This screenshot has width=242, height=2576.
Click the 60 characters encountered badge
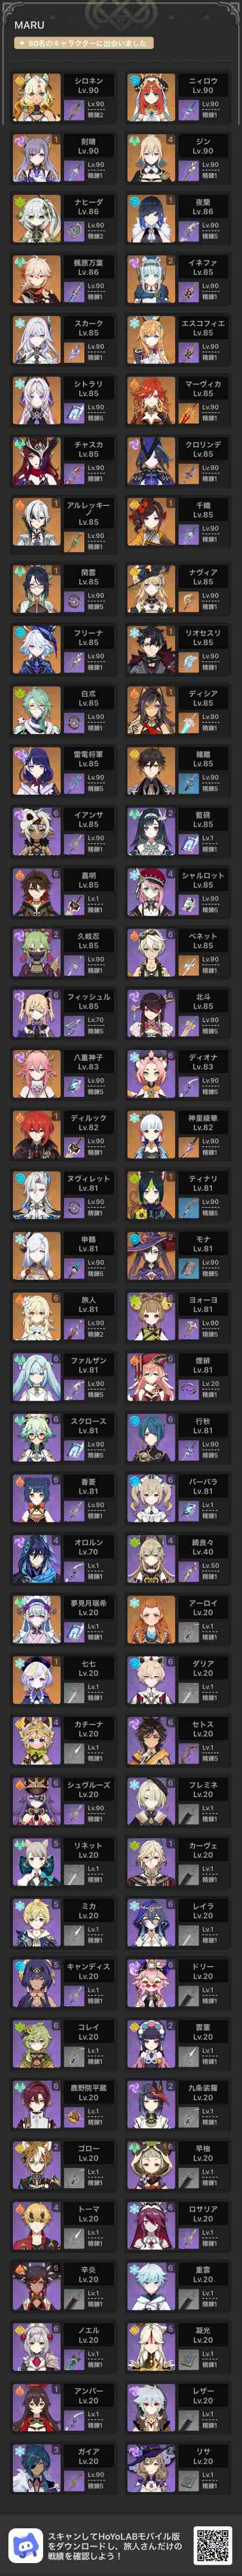point(83,44)
